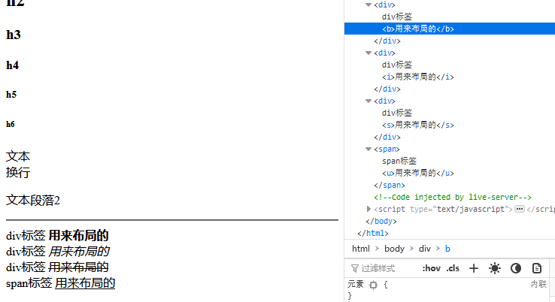
Task: Select the <s>用来布局的</s> node
Action: 418,125
